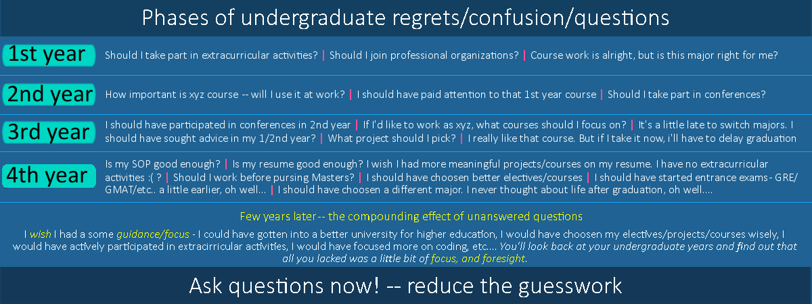Select the 2nd year label badge
This screenshot has height=304, width=812.
47,94
